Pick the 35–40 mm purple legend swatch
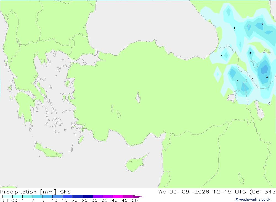The image size is (276, 202). click(x=108, y=196)
